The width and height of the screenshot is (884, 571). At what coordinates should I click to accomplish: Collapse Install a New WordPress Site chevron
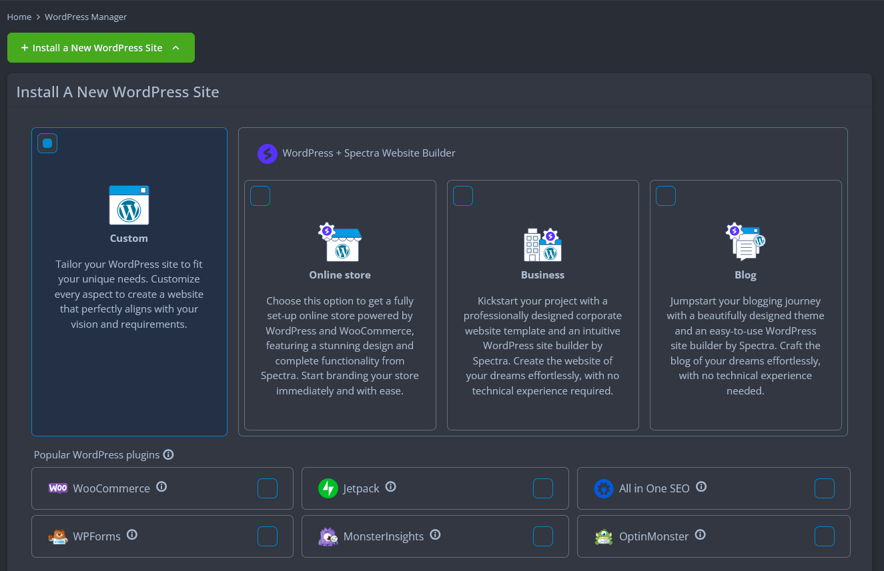coord(175,48)
